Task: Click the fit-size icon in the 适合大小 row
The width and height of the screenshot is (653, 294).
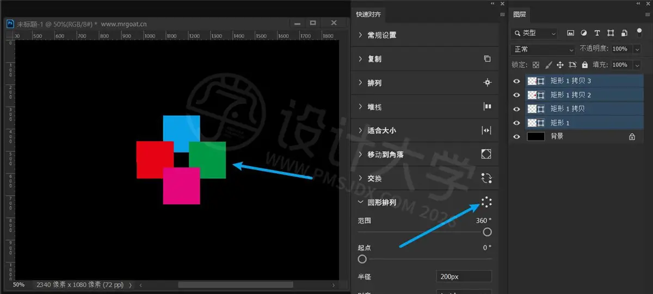Action: click(x=486, y=130)
